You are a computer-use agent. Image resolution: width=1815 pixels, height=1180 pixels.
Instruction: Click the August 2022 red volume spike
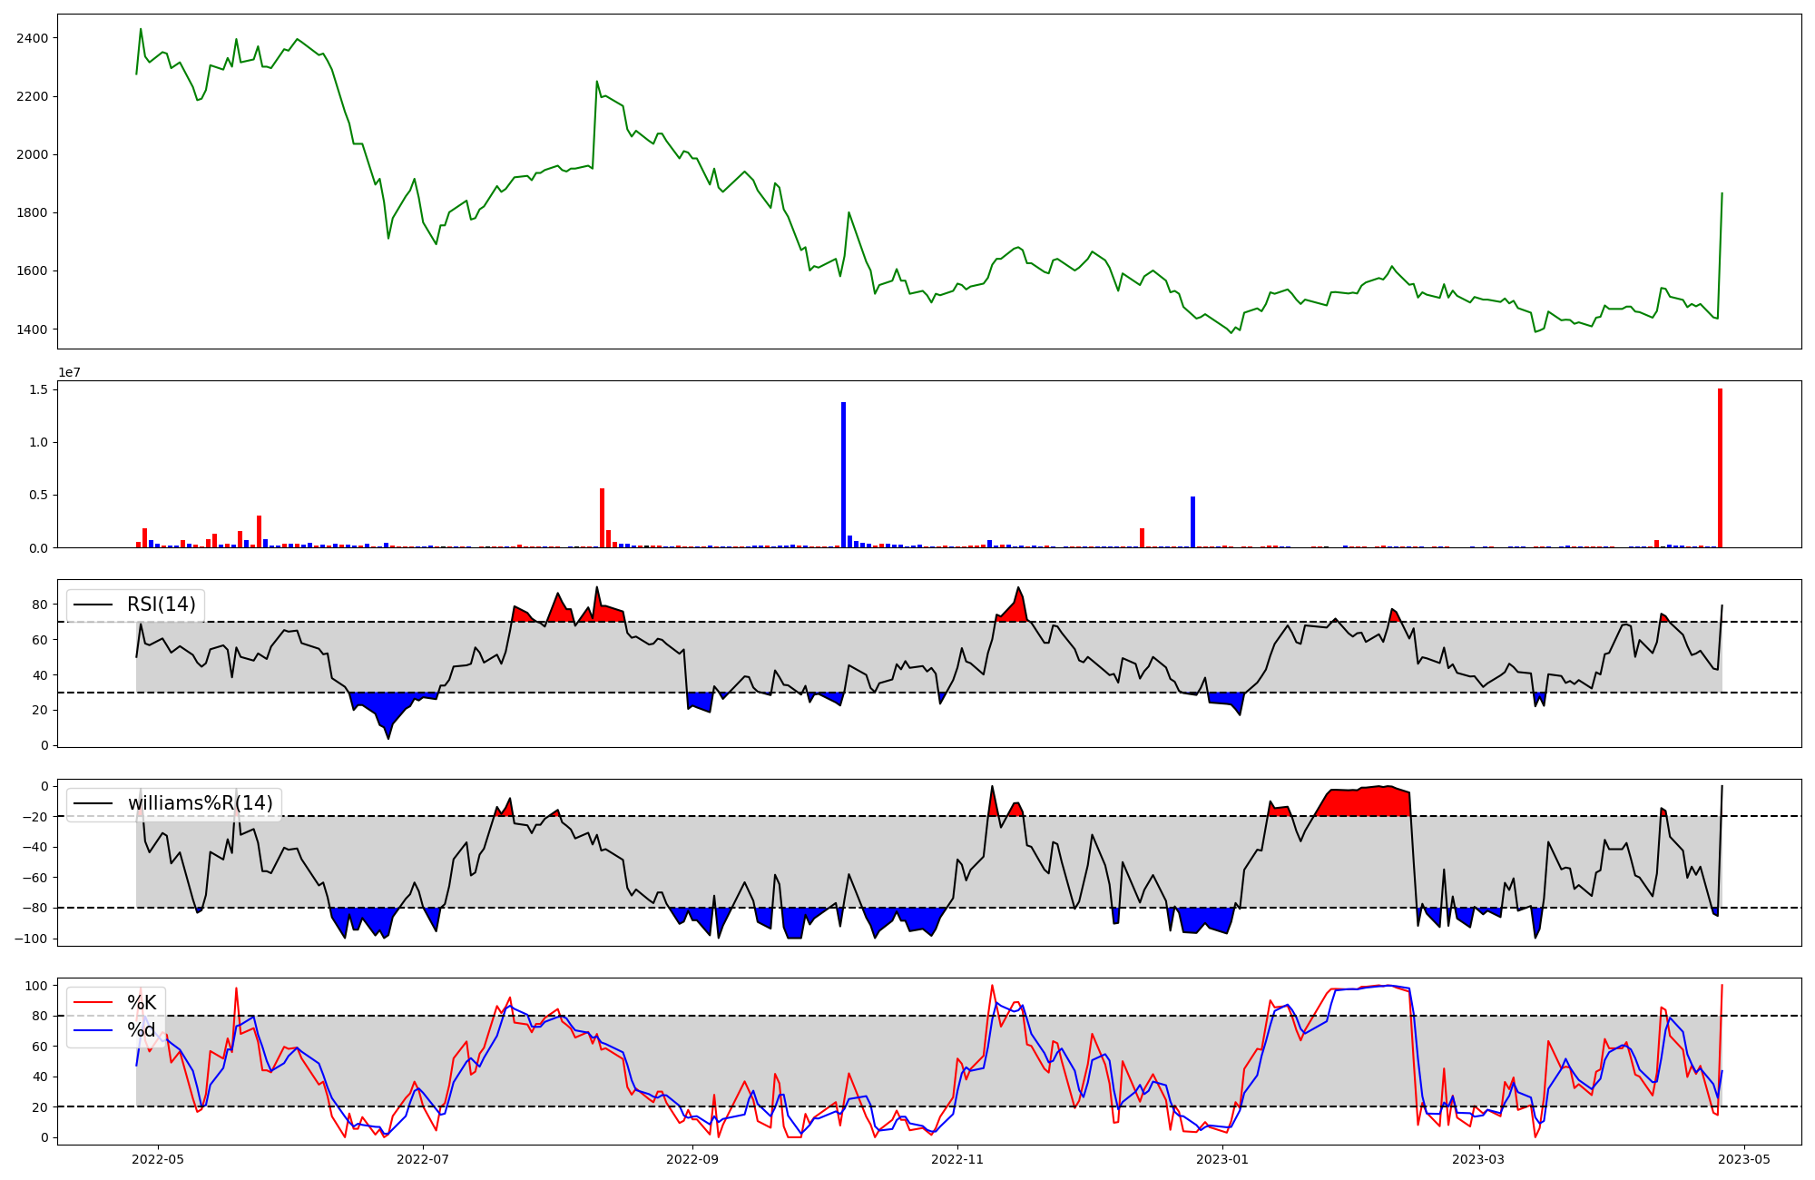click(602, 518)
